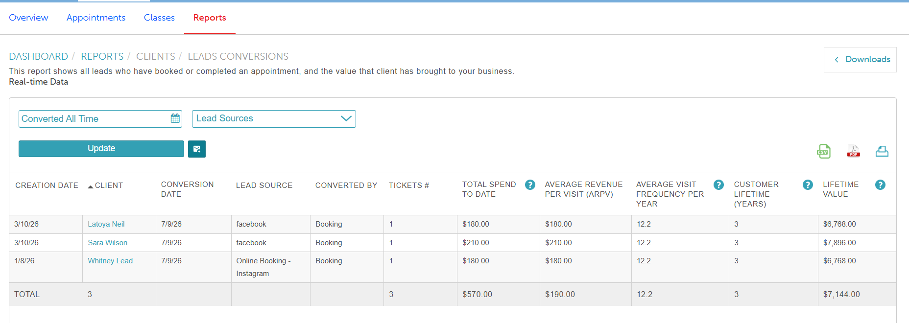Sort by Average Revenue Per Visit header

584,189
